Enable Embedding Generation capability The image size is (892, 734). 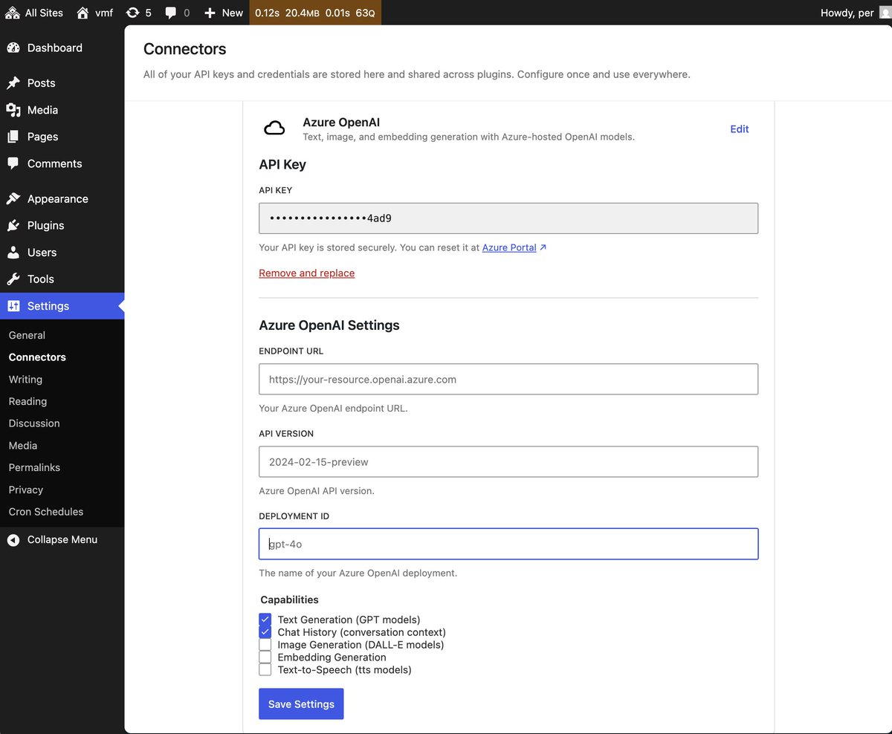coord(265,657)
